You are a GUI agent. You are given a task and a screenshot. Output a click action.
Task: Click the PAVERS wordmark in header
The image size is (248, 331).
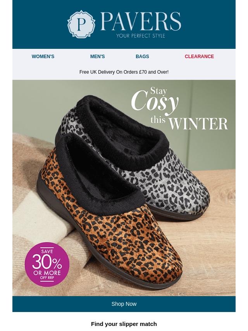tap(141, 21)
